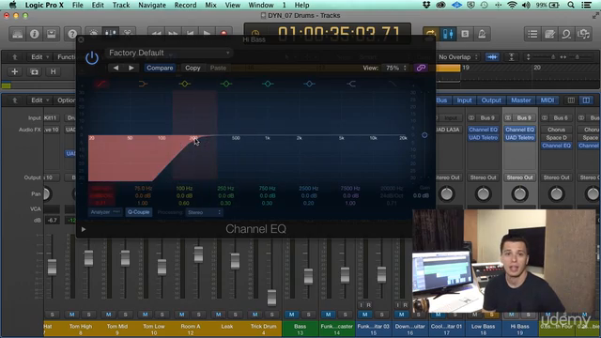Select the 75.0 Hz frequency value
The height and width of the screenshot is (338, 601).
pos(143,188)
